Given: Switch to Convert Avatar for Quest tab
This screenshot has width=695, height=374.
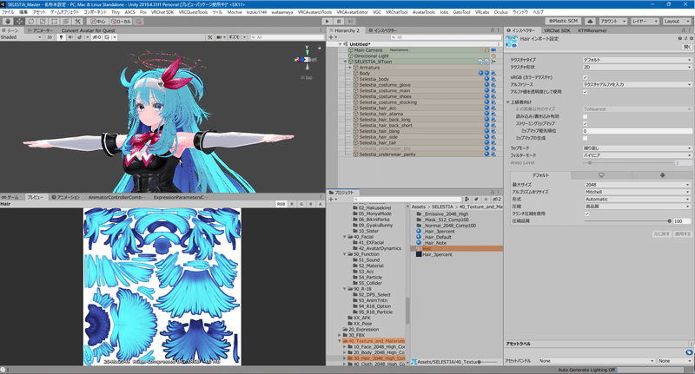Looking at the screenshot, I should [89, 30].
